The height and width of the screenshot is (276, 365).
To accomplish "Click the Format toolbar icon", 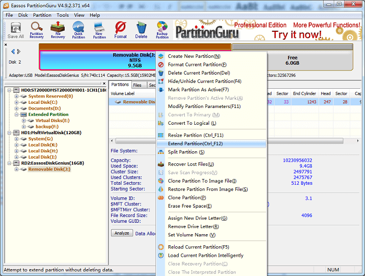I will [x=120, y=30].
